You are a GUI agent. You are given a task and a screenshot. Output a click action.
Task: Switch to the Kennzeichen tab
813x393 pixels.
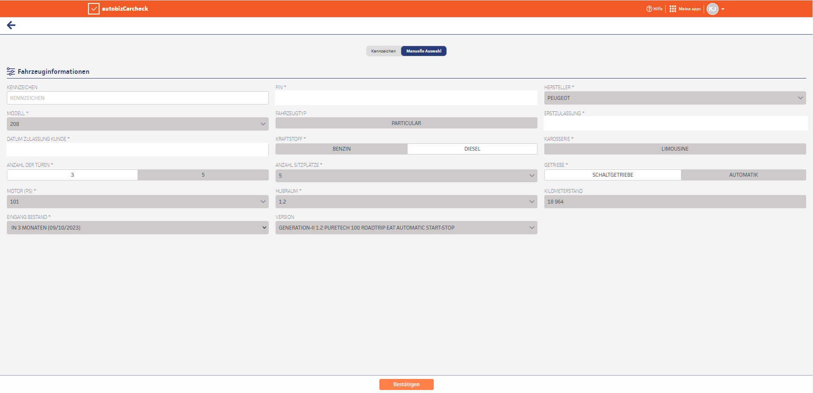383,51
